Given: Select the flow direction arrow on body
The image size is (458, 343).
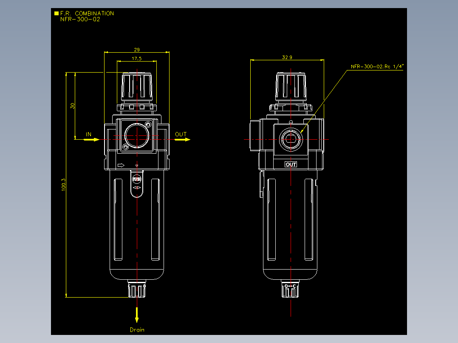Looking at the screenshot, I should tap(121, 165).
